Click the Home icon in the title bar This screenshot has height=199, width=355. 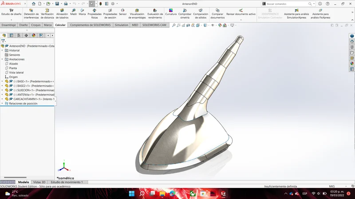pyautogui.click(x=34, y=4)
